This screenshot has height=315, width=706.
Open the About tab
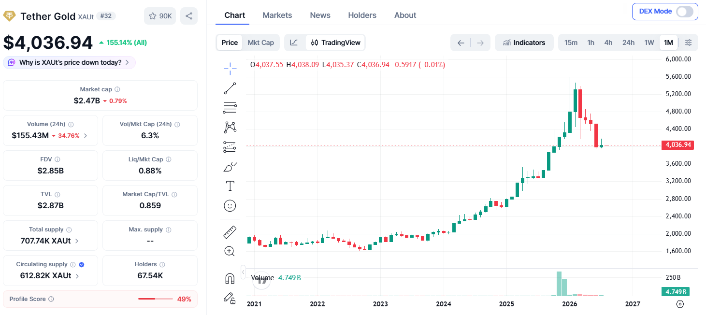405,15
